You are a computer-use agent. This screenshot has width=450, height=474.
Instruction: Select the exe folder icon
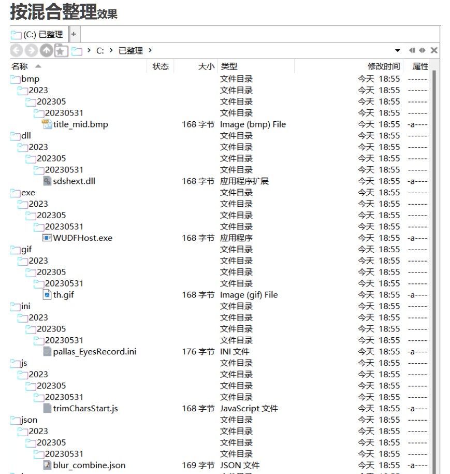pos(16,193)
